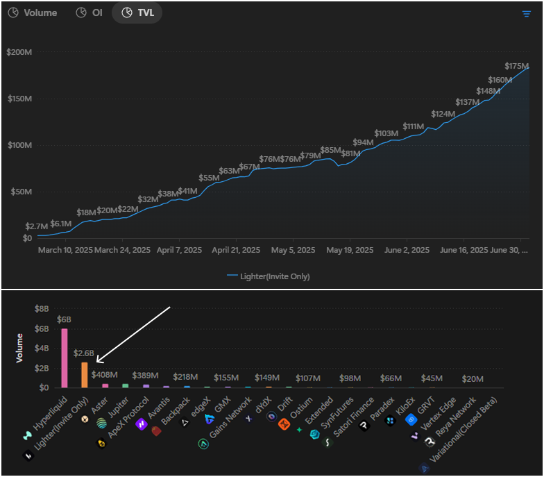Click the Jupiter logo icon
This screenshot has height=477, width=544.
101,424
